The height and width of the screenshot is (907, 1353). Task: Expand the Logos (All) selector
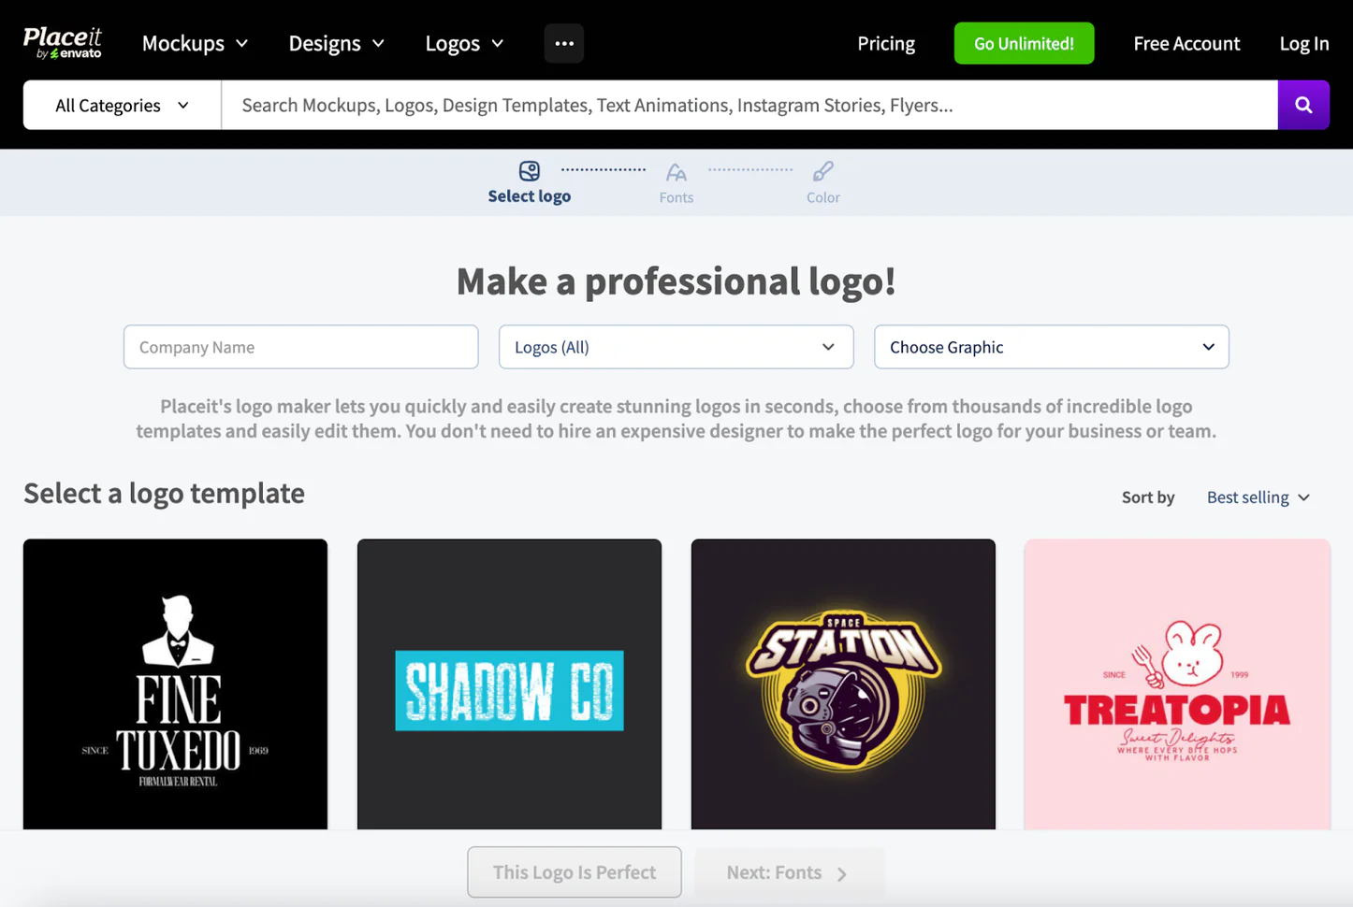675,347
